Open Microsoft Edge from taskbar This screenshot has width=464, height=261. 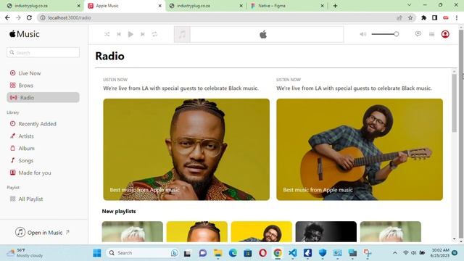233,253
